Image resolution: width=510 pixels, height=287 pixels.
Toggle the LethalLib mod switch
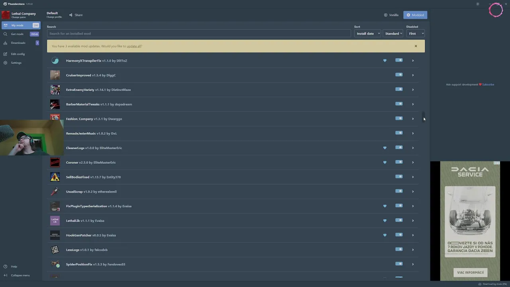pyautogui.click(x=399, y=220)
